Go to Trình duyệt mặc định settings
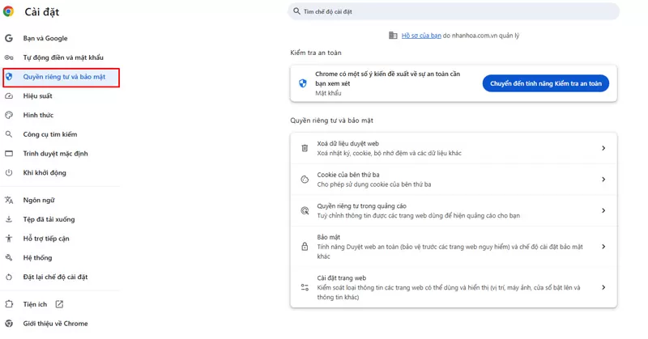Viewport: 648px width, 339px height. click(55, 154)
